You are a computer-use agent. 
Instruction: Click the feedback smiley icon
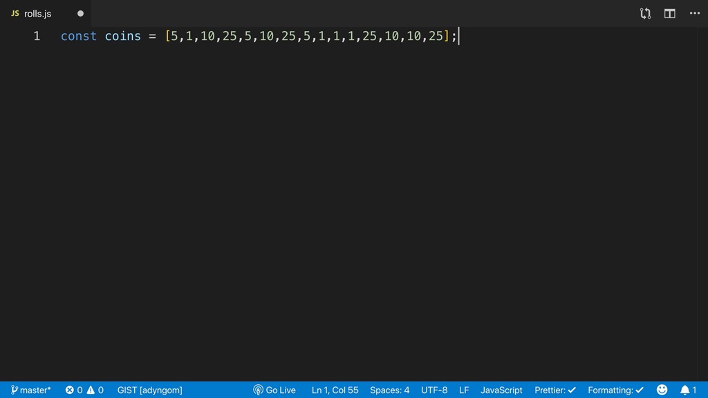pyautogui.click(x=662, y=390)
